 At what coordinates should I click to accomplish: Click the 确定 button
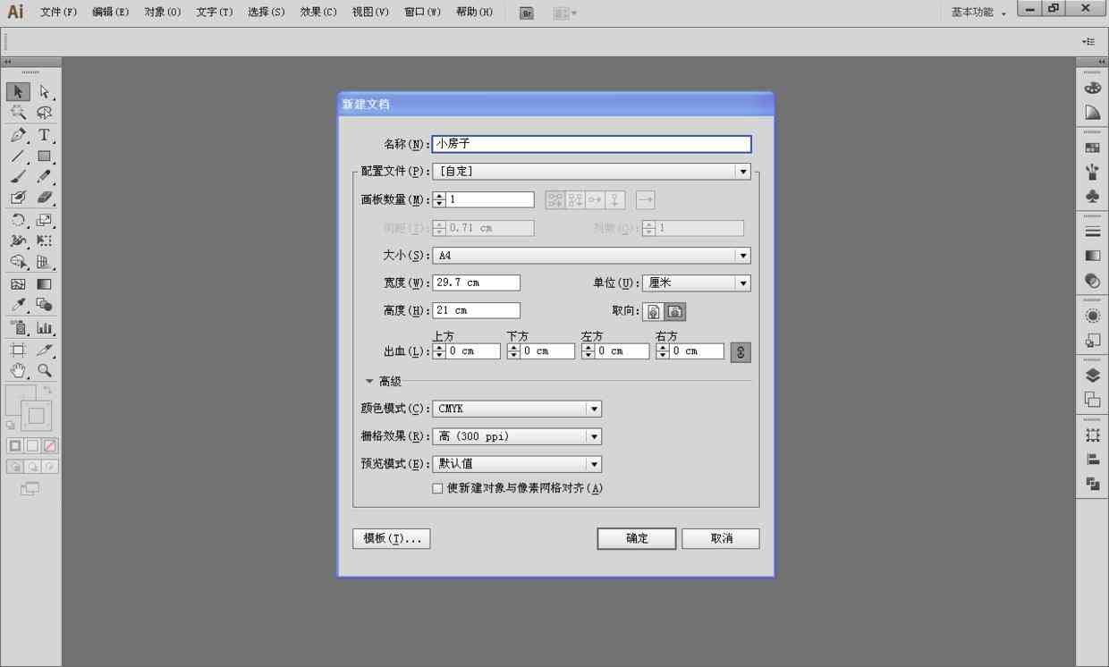point(637,538)
